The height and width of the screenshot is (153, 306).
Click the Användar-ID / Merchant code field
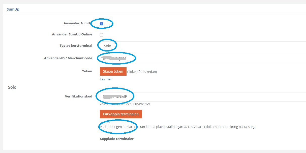tap(203, 58)
